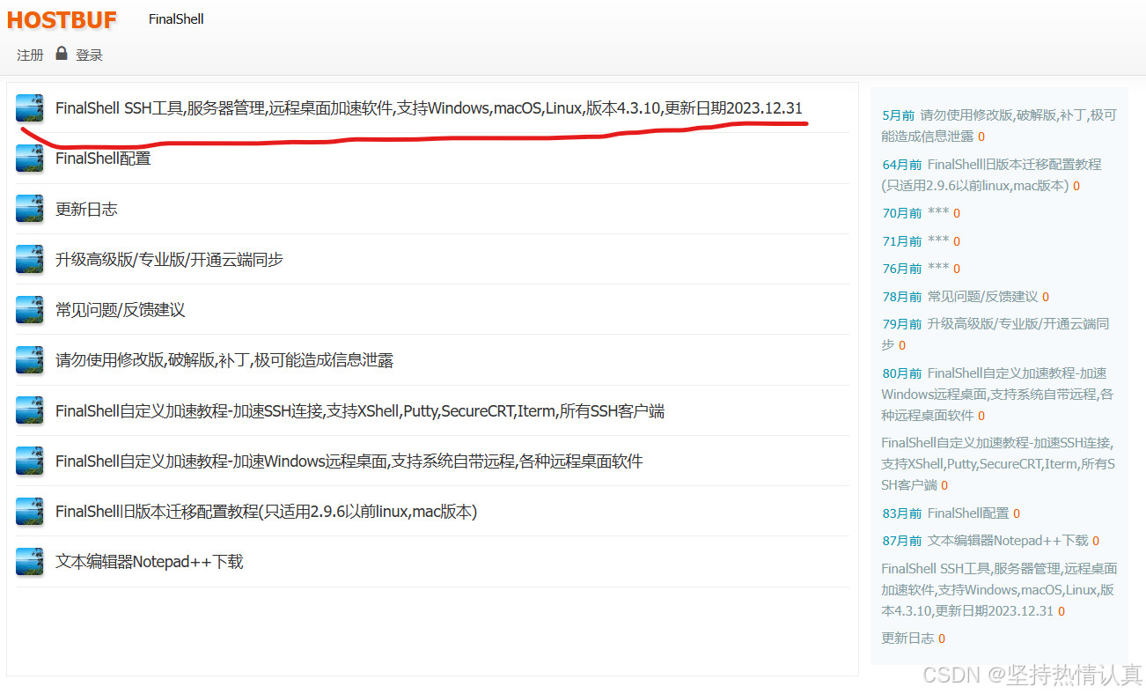Click sidebar link FinalShell旧版本迁移配置教程
Screen dimensions: 1146x694
point(992,174)
